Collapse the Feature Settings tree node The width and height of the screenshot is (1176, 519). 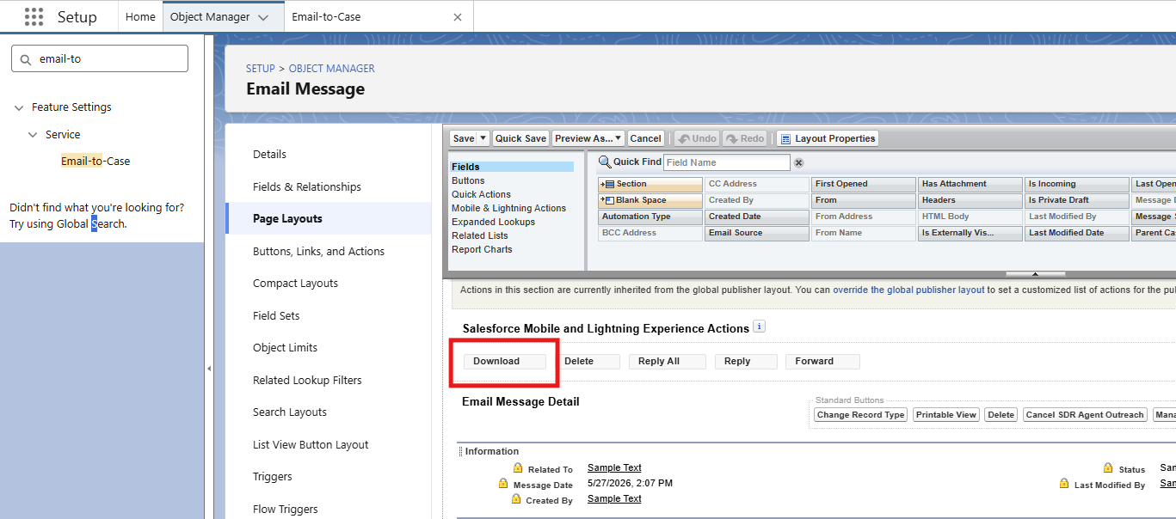click(x=19, y=107)
